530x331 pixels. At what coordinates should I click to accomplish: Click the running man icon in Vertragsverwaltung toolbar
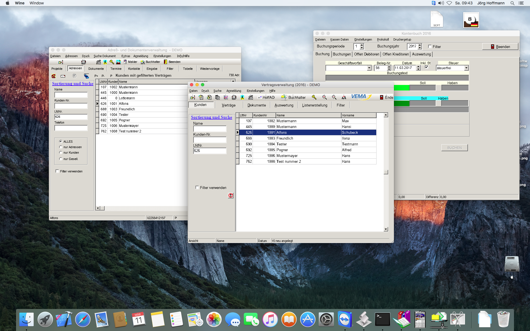(x=242, y=97)
